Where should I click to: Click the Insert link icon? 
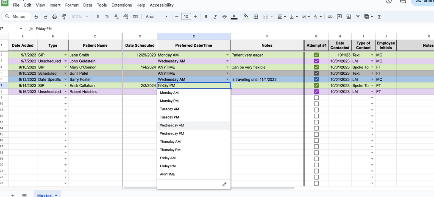click(x=330, y=17)
